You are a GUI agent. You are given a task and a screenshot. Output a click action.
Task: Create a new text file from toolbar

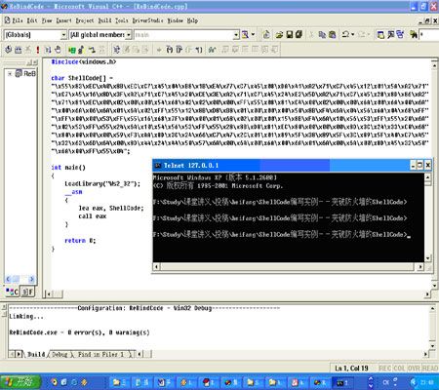(266, 34)
